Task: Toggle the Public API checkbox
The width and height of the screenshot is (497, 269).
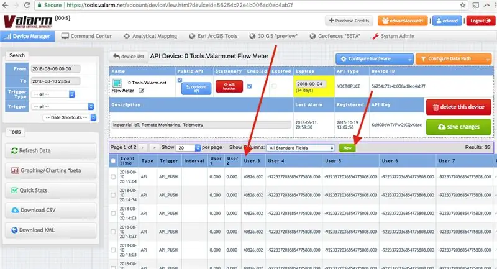Action: 180,80
